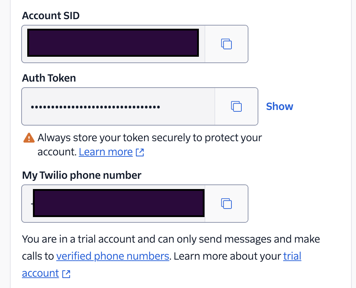The width and height of the screenshot is (356, 288).
Task: Copy the Account SID value
Action: click(x=226, y=44)
